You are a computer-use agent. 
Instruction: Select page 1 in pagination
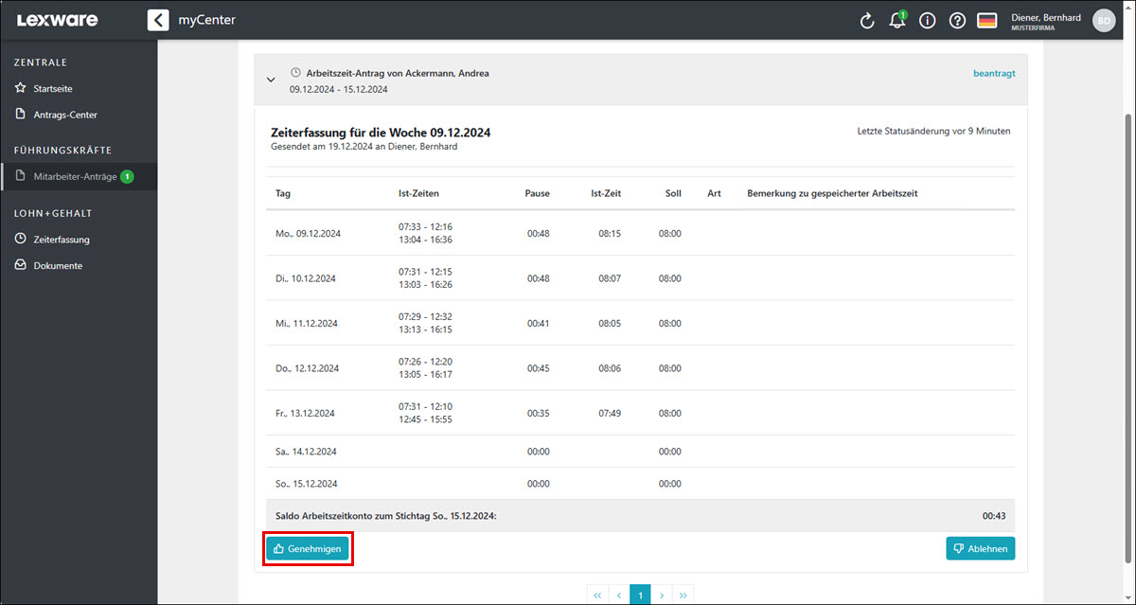641,595
